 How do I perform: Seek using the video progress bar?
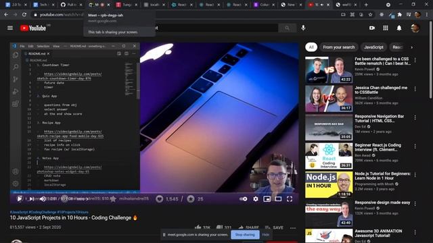coord(154,192)
